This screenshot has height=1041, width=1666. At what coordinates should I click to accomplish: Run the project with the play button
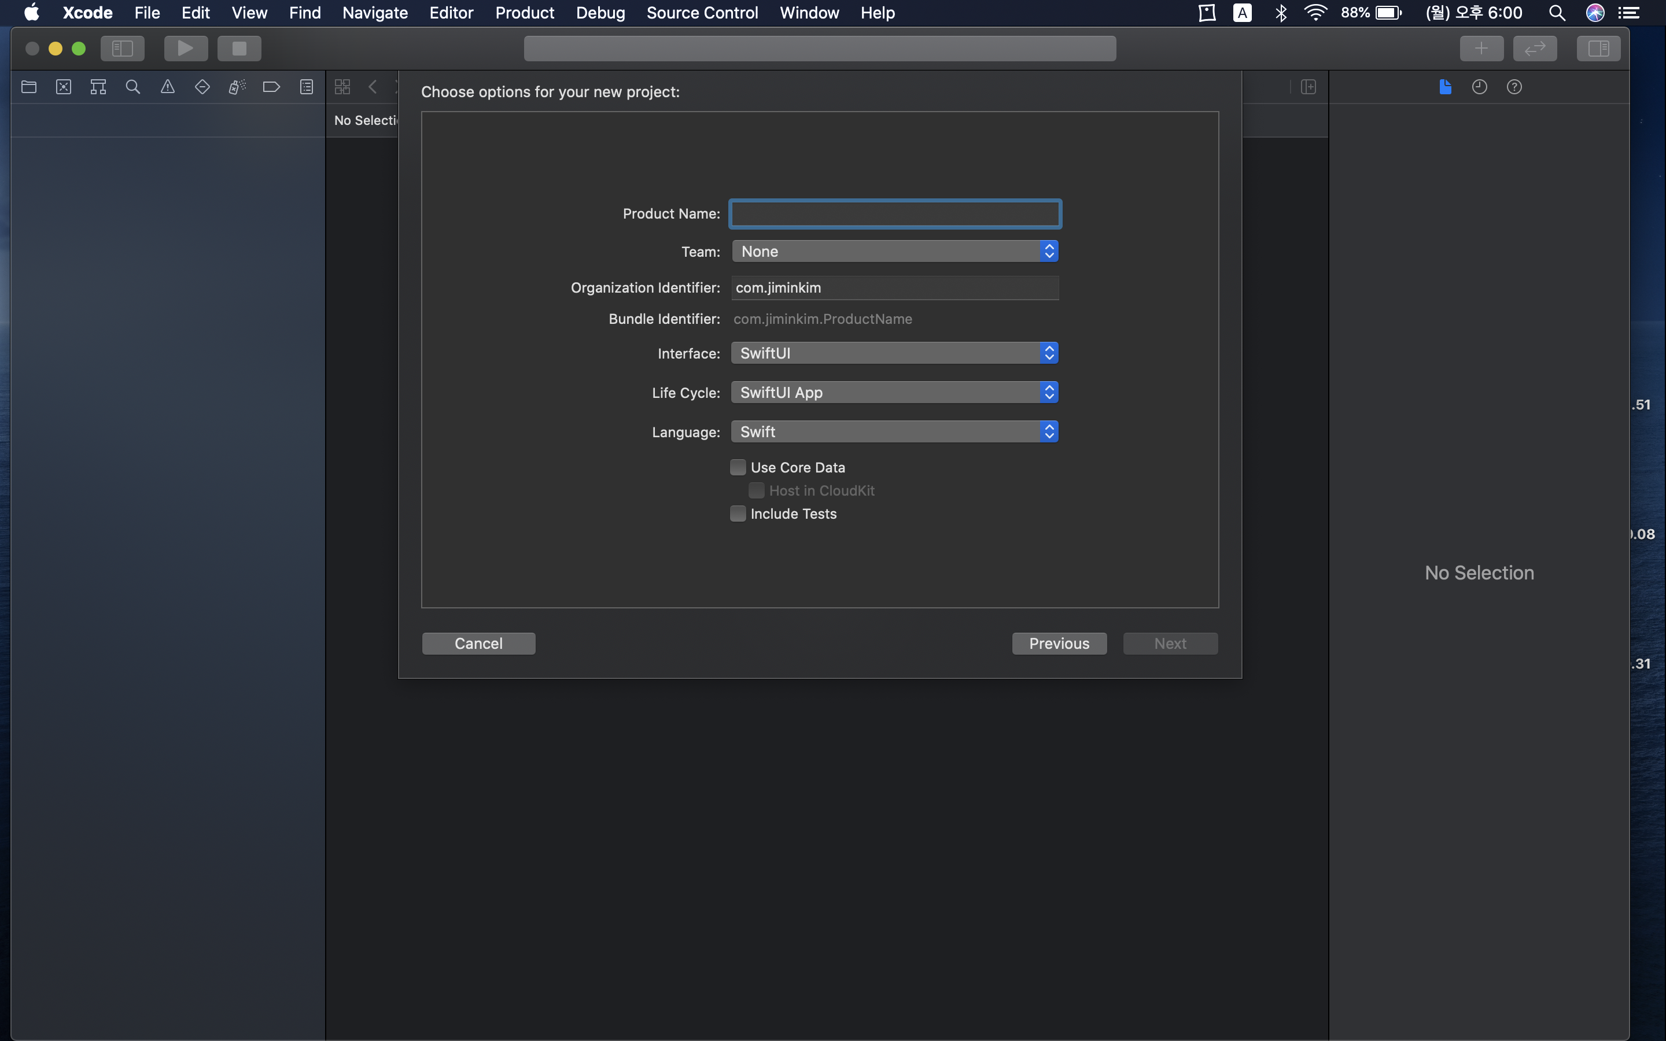186,48
